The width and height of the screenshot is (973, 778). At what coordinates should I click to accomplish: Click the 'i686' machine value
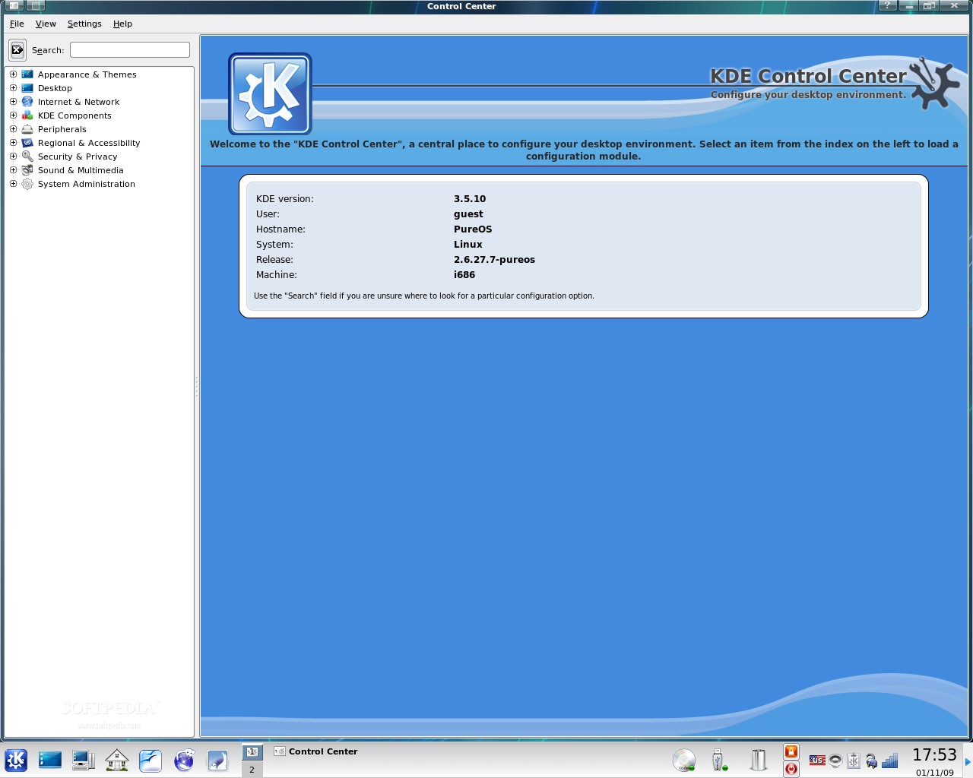(464, 275)
